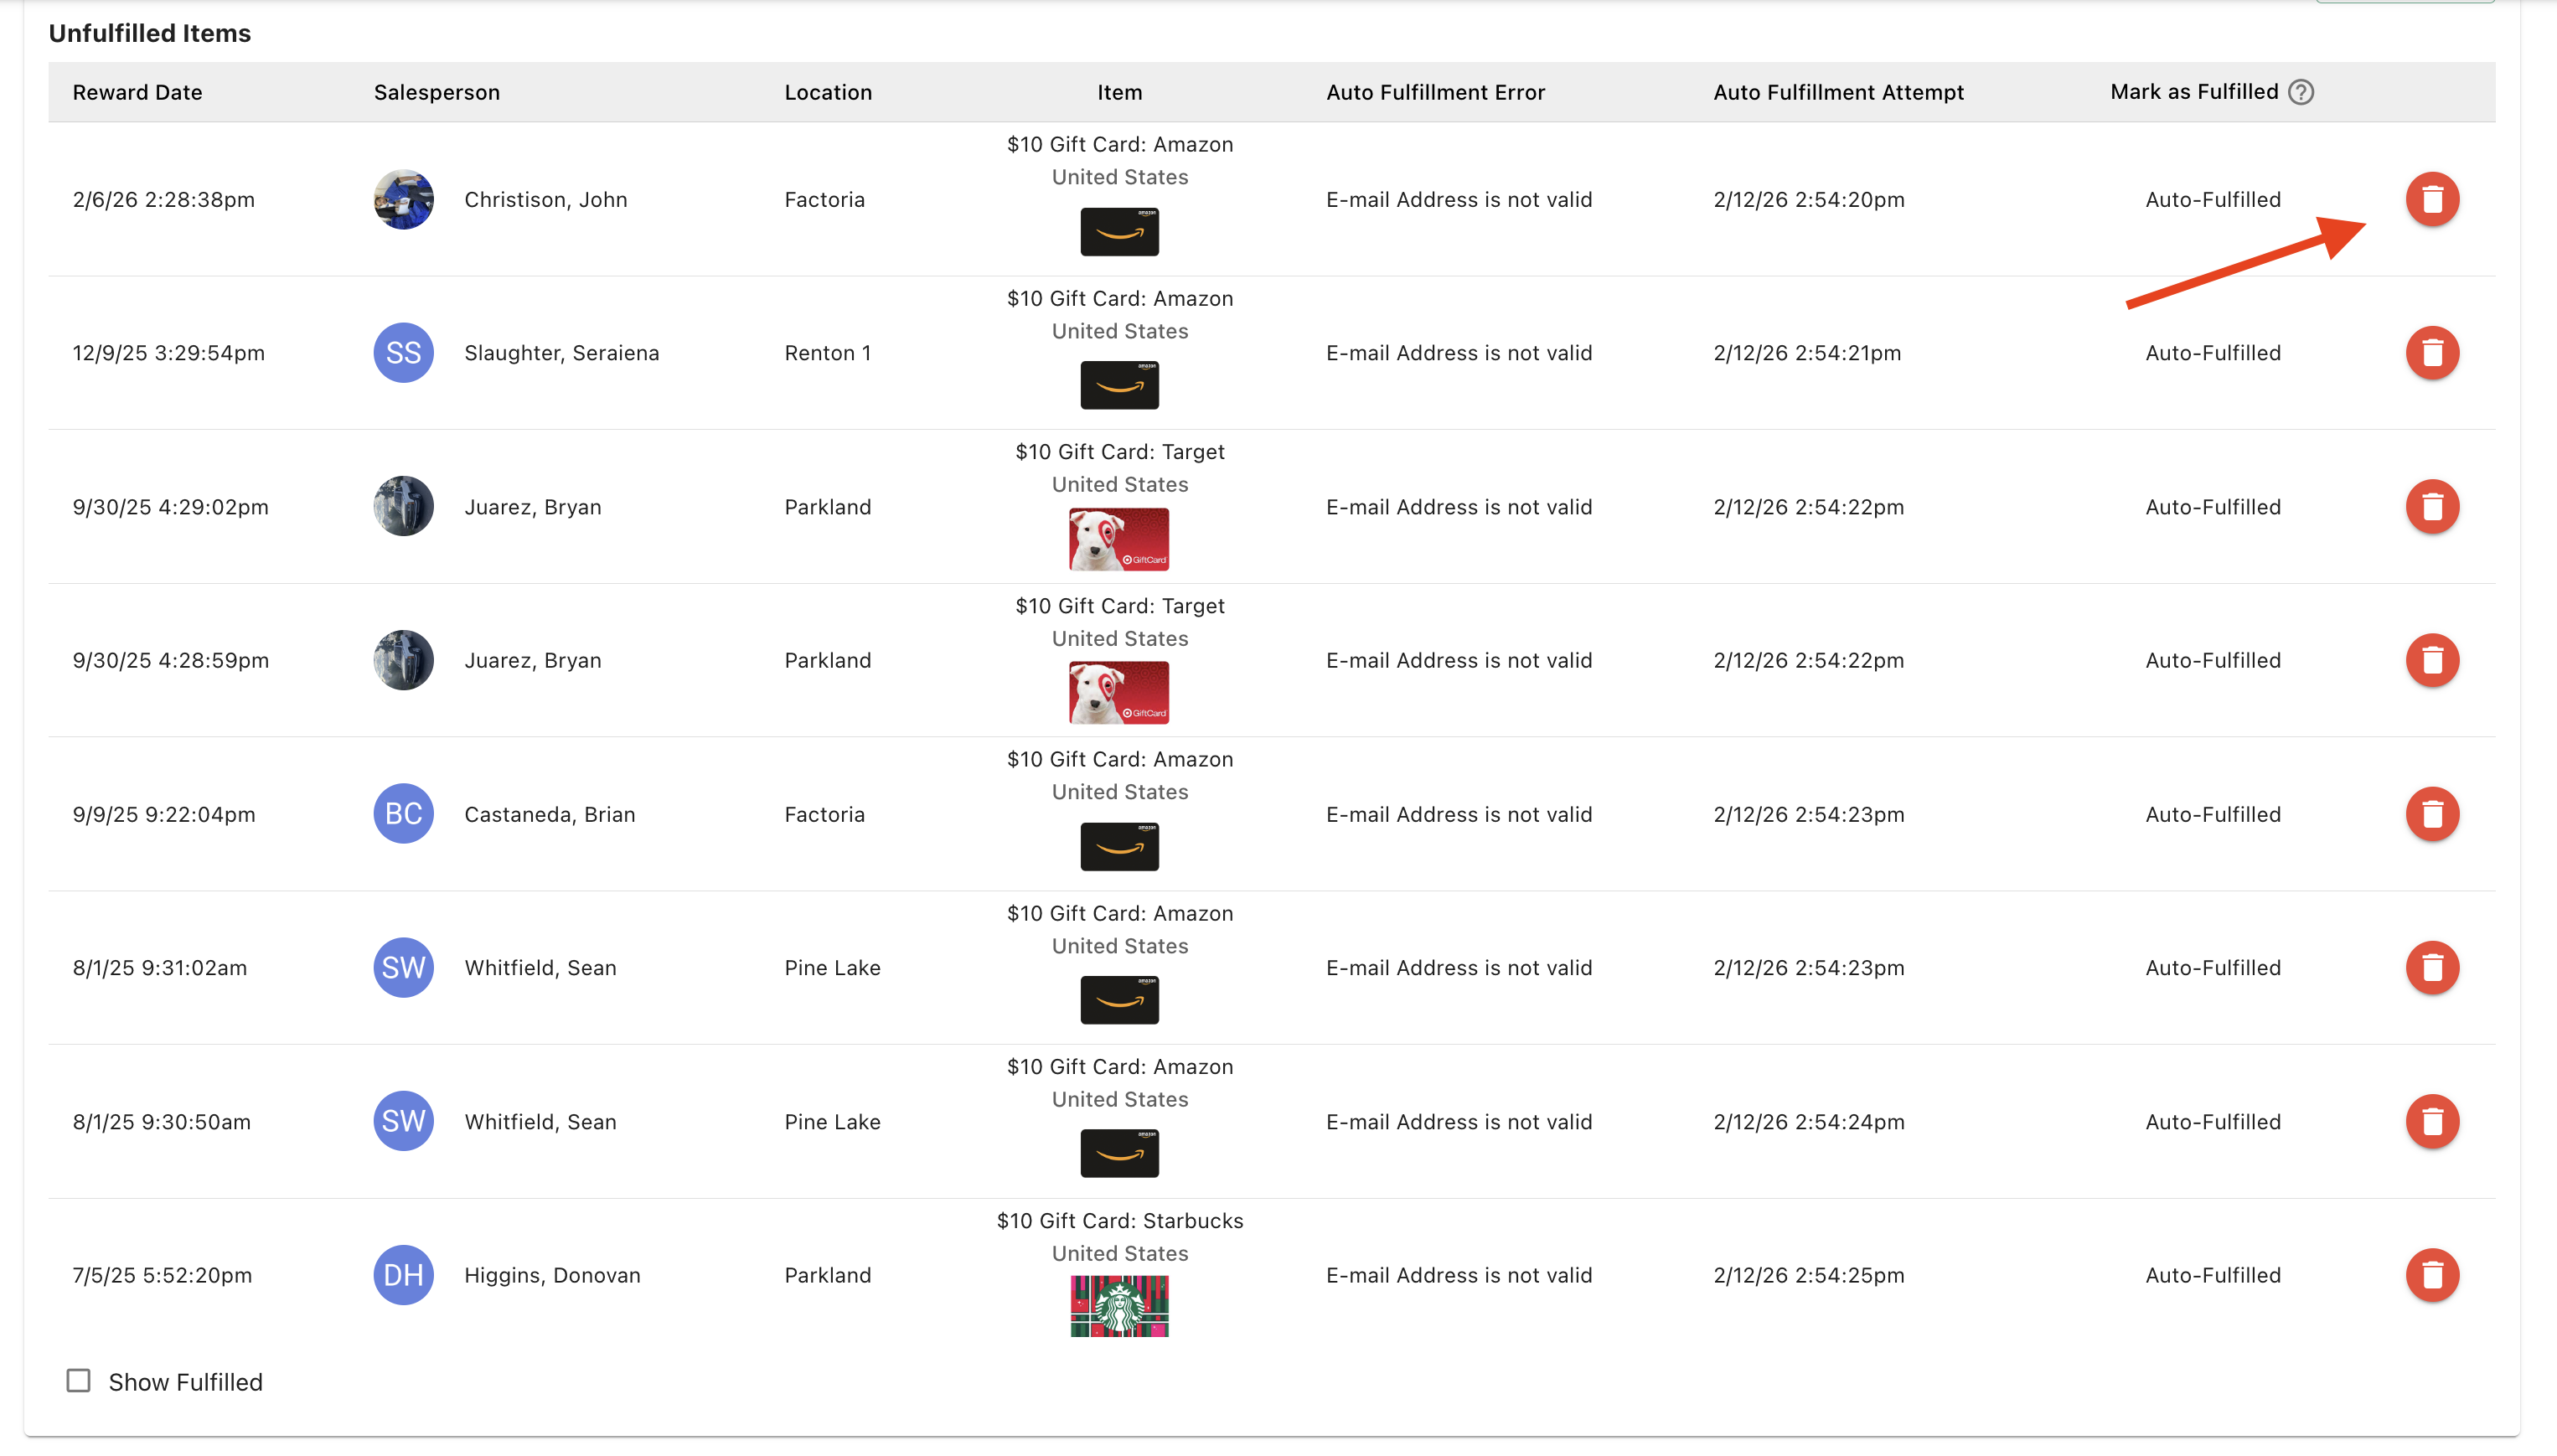The width and height of the screenshot is (2557, 1456).
Task: Click Target gift card image in 4:29:02pm row
Action: click(x=1119, y=539)
